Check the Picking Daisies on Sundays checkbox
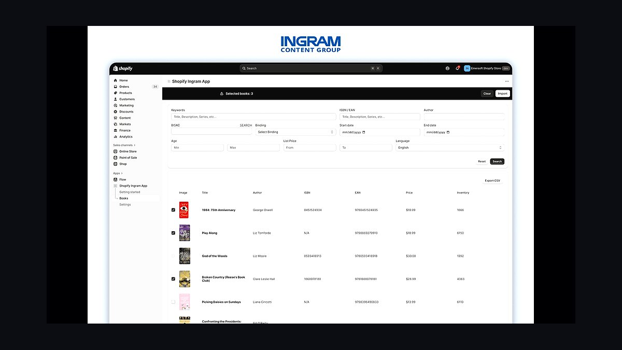 [173, 302]
